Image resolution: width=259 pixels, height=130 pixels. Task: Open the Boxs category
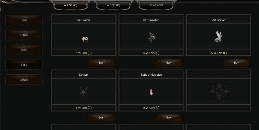(x=24, y=50)
